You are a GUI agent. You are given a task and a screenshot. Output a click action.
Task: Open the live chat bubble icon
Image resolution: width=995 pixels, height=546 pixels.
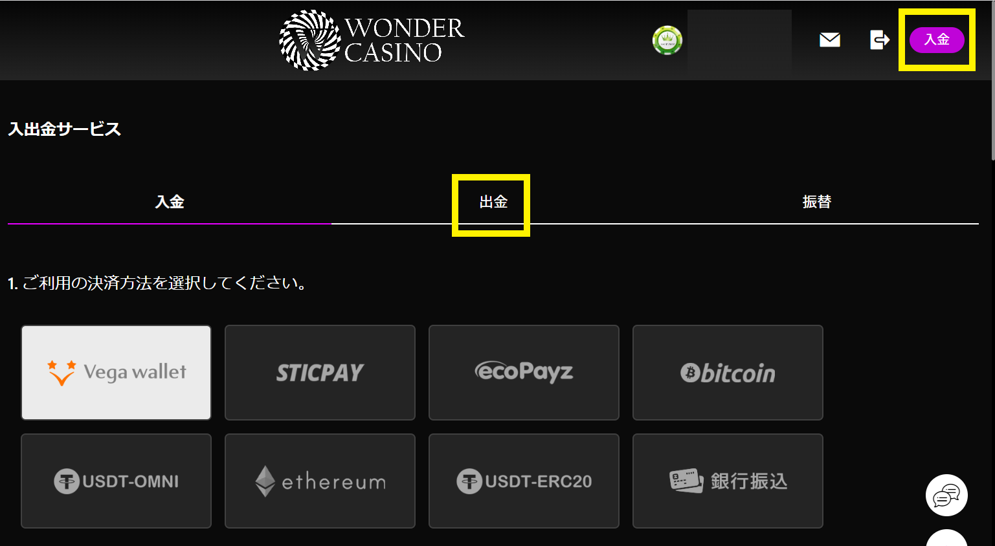click(x=946, y=496)
